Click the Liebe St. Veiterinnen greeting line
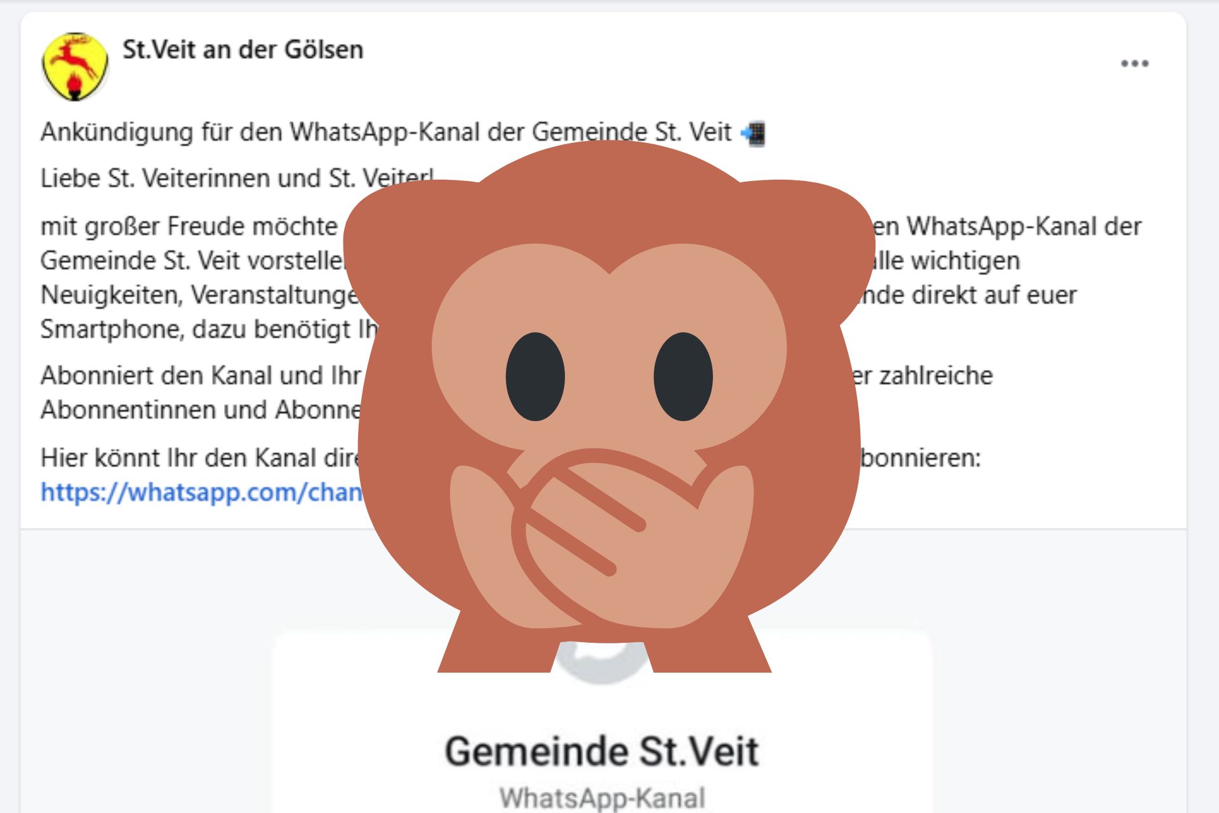1219x813 pixels. (x=237, y=178)
